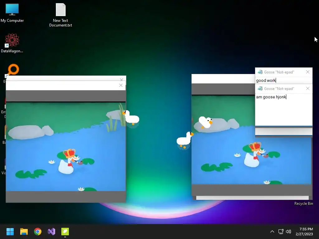Open the volume control tray icon
Image resolution: width=319 pixels, height=239 pixels.
click(288, 232)
